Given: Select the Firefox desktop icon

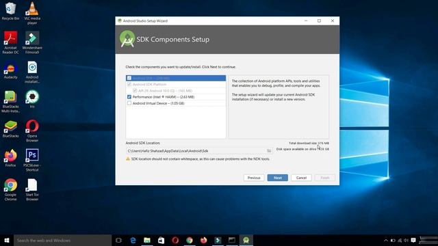Looking at the screenshot, I should tap(11, 158).
